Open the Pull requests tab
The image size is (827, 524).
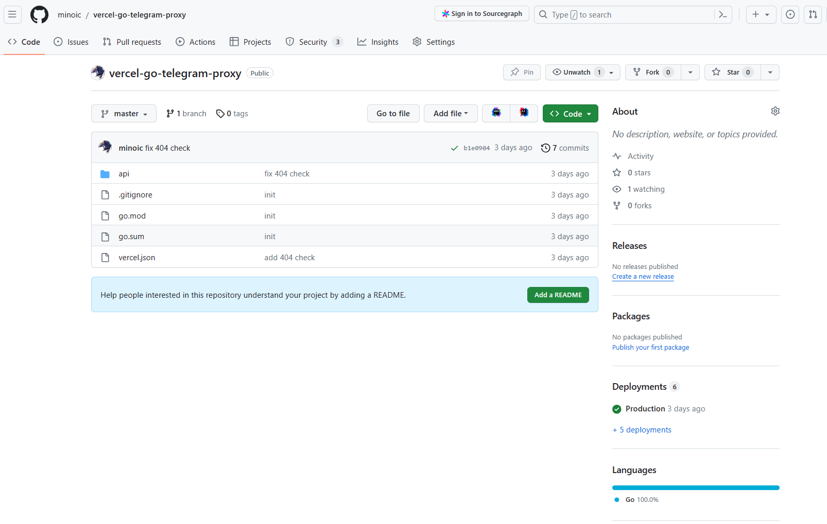[x=132, y=42]
